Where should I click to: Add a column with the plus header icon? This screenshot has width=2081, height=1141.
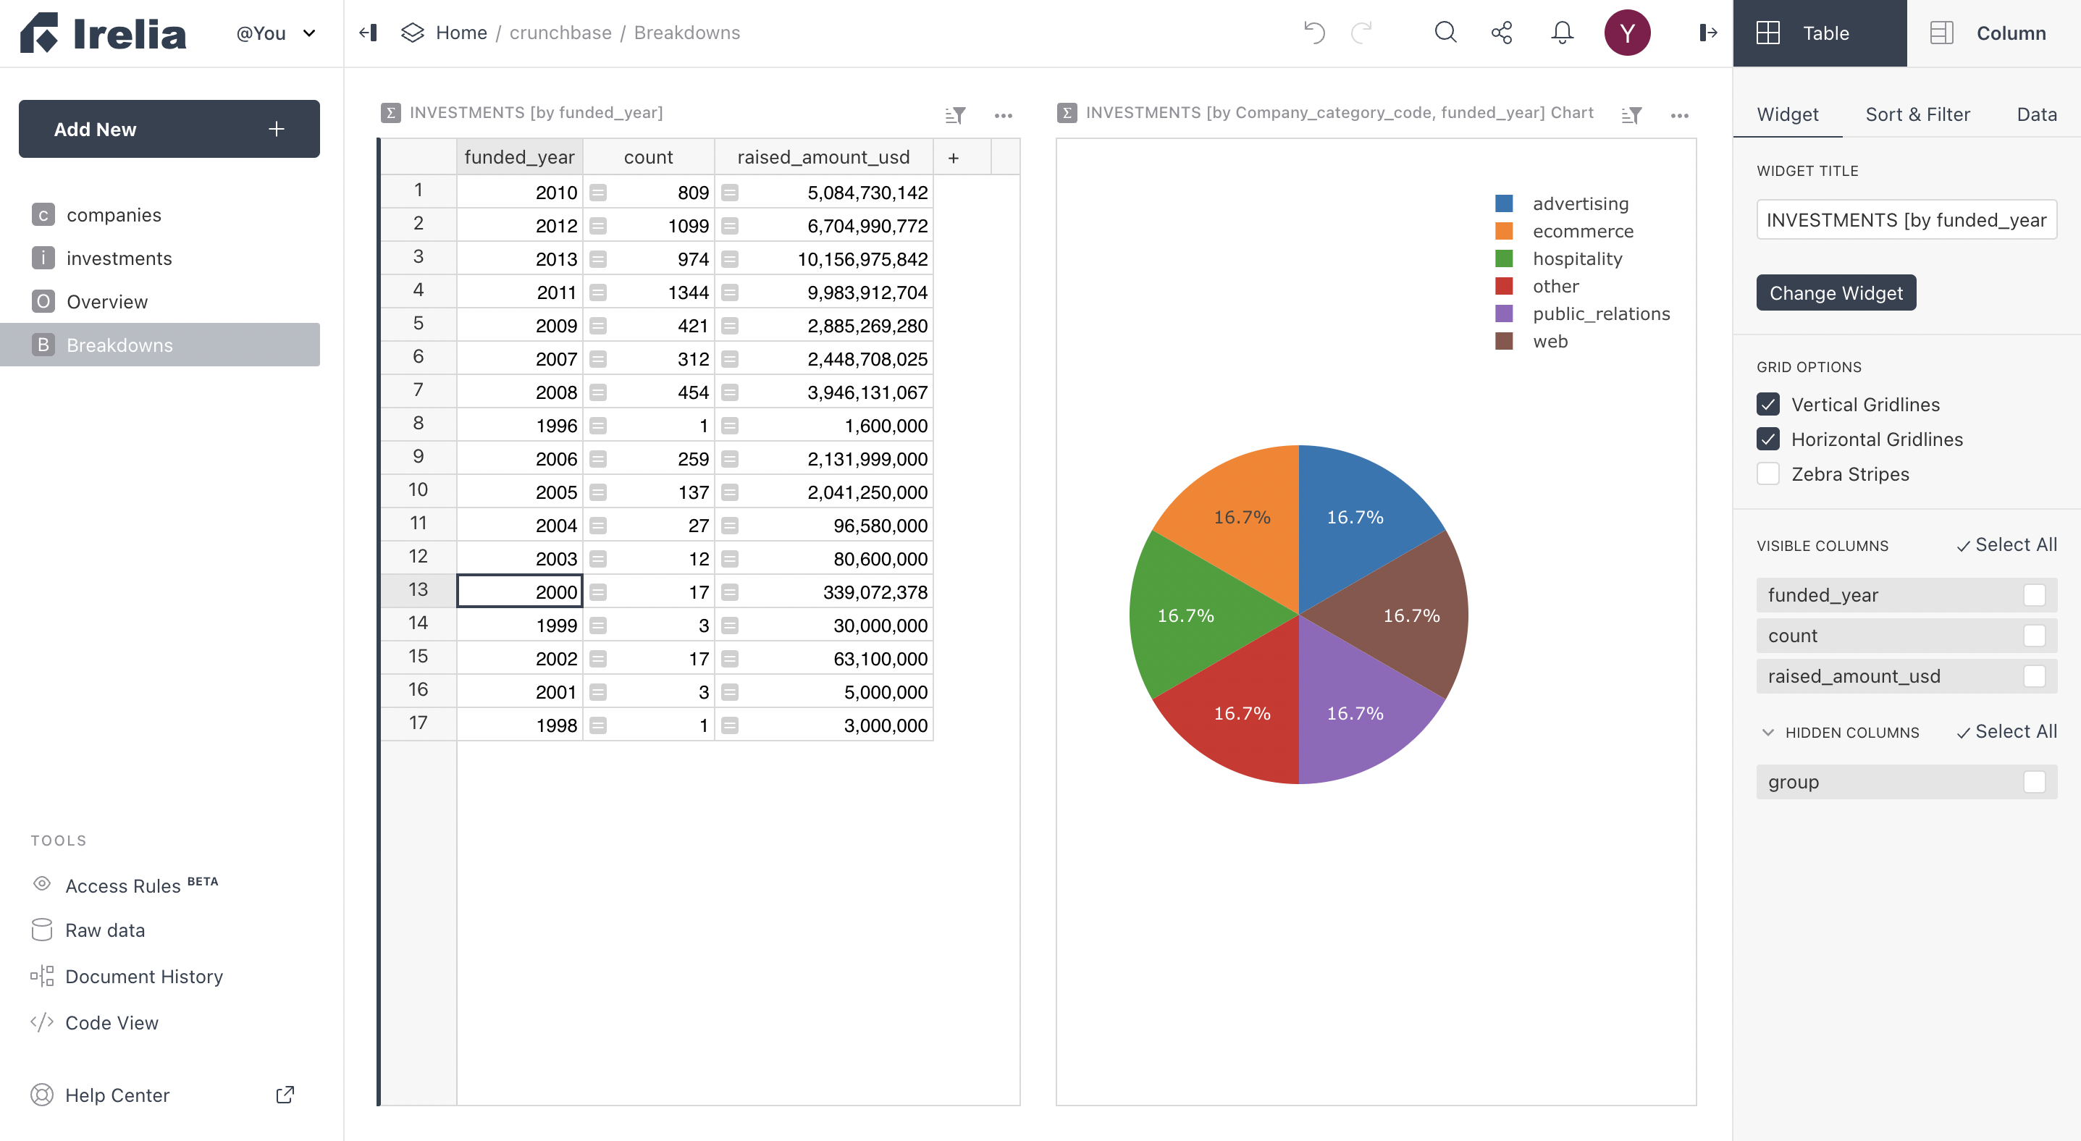click(954, 157)
